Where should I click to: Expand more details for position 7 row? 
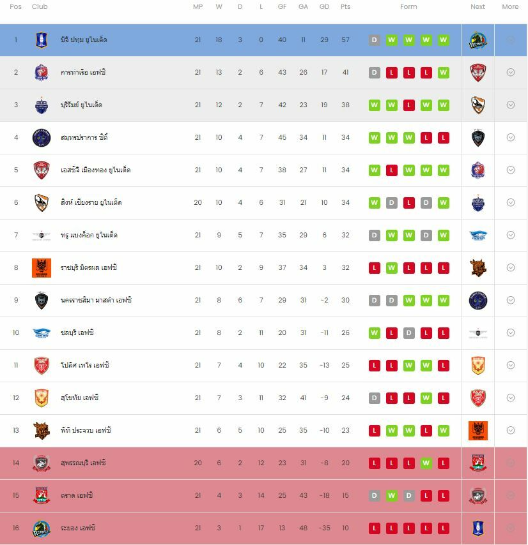tap(510, 235)
